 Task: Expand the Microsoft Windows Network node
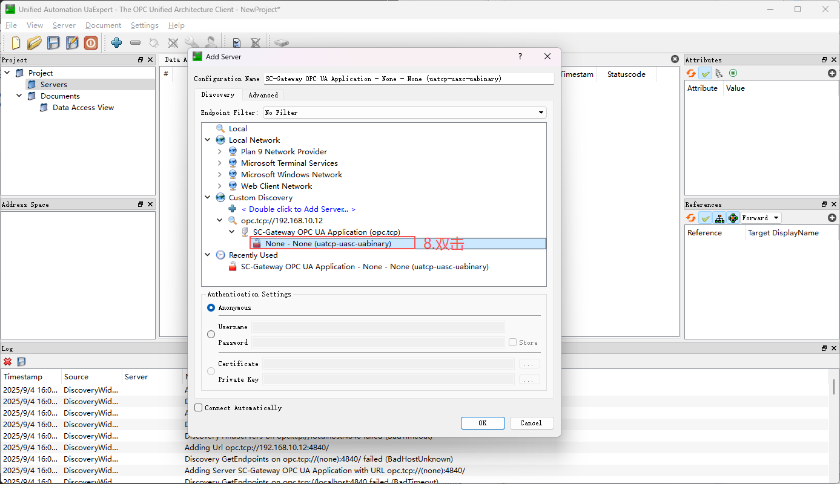click(220, 175)
